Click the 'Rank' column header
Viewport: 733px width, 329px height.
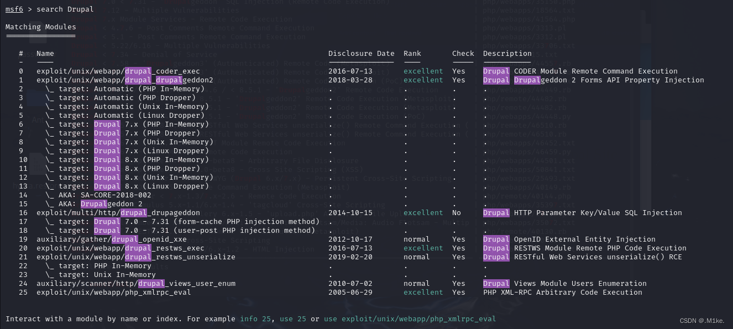pyautogui.click(x=412, y=54)
